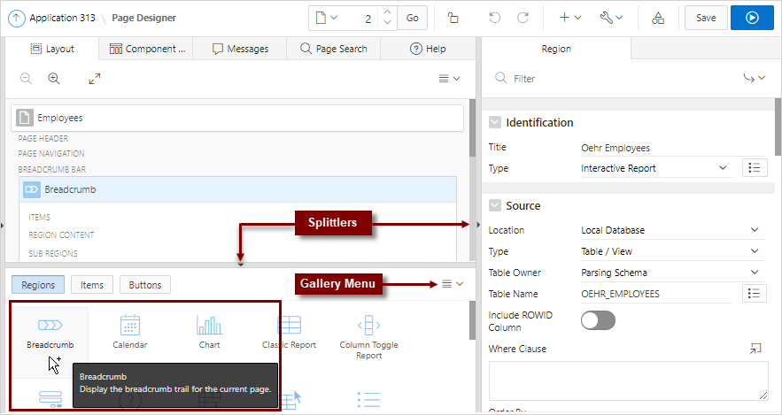Expand the layout pane to full size
Image resolution: width=782 pixels, height=415 pixels.
click(x=95, y=78)
